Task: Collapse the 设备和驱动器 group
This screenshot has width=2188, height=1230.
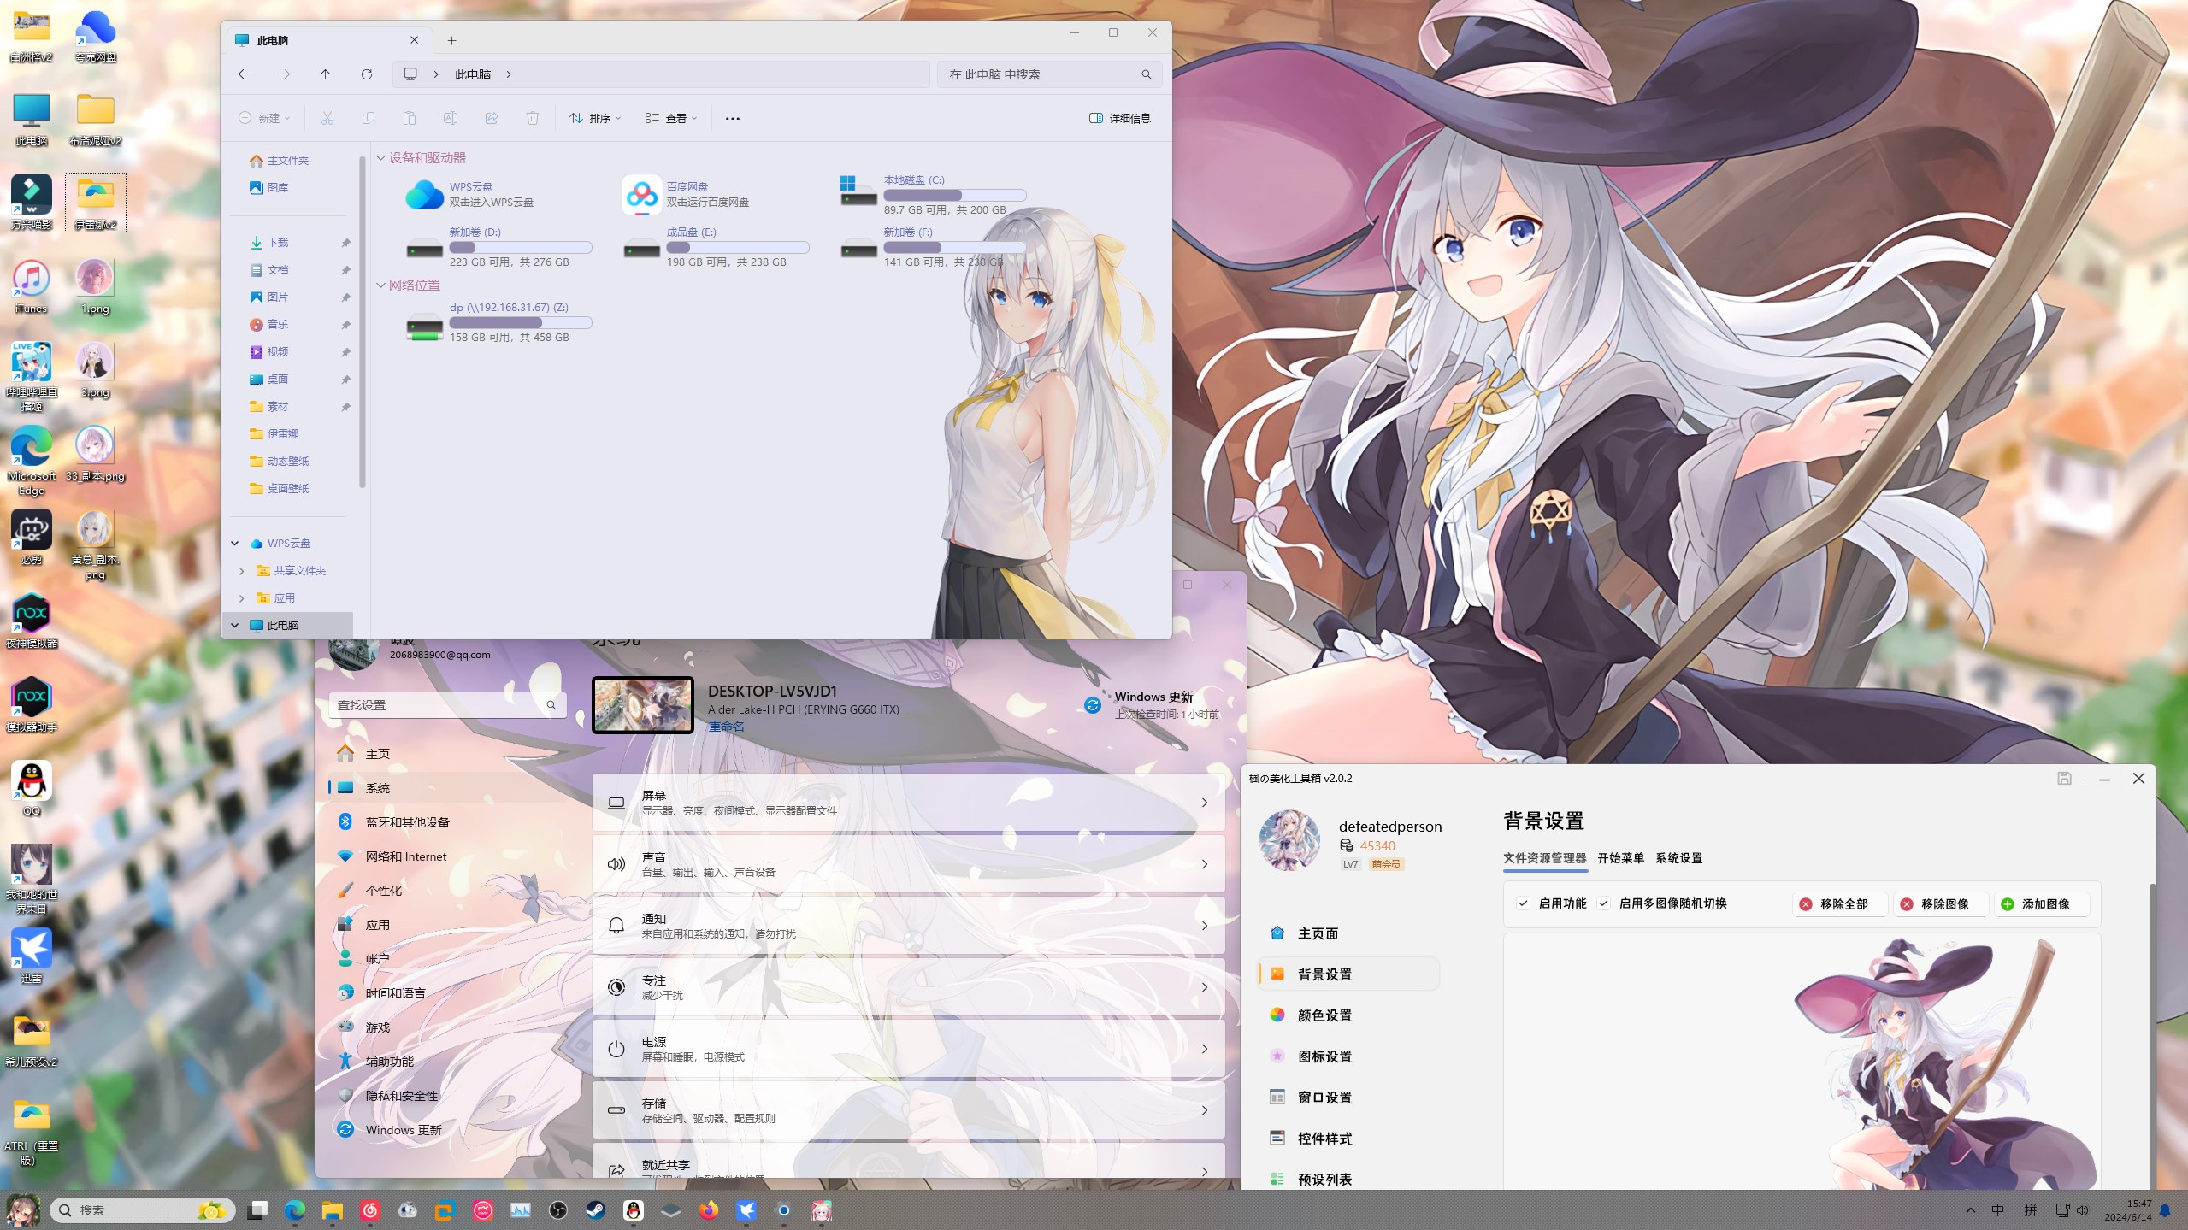Action: click(x=381, y=158)
